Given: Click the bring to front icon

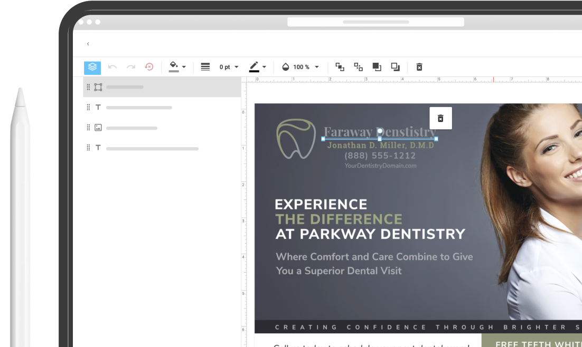Looking at the screenshot, I should pos(377,67).
